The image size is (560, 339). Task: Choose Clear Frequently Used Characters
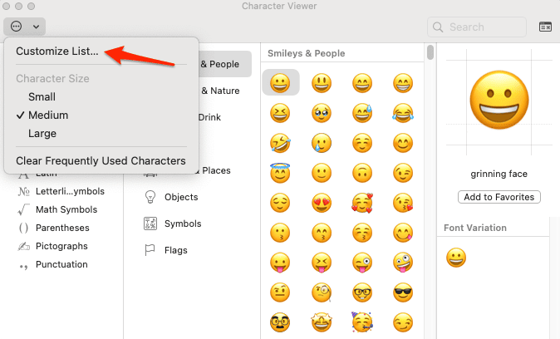pyautogui.click(x=100, y=160)
